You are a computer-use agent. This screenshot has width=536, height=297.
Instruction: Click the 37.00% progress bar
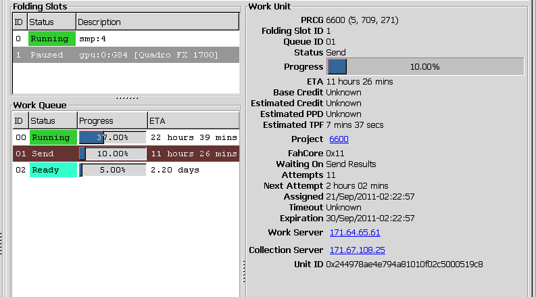click(113, 137)
